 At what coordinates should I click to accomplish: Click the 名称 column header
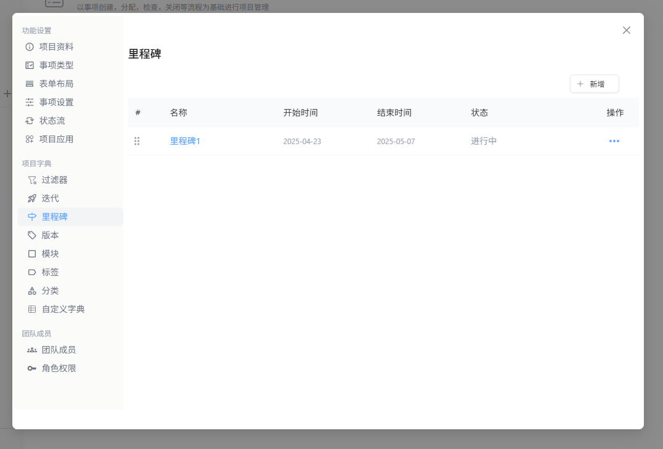pos(178,113)
